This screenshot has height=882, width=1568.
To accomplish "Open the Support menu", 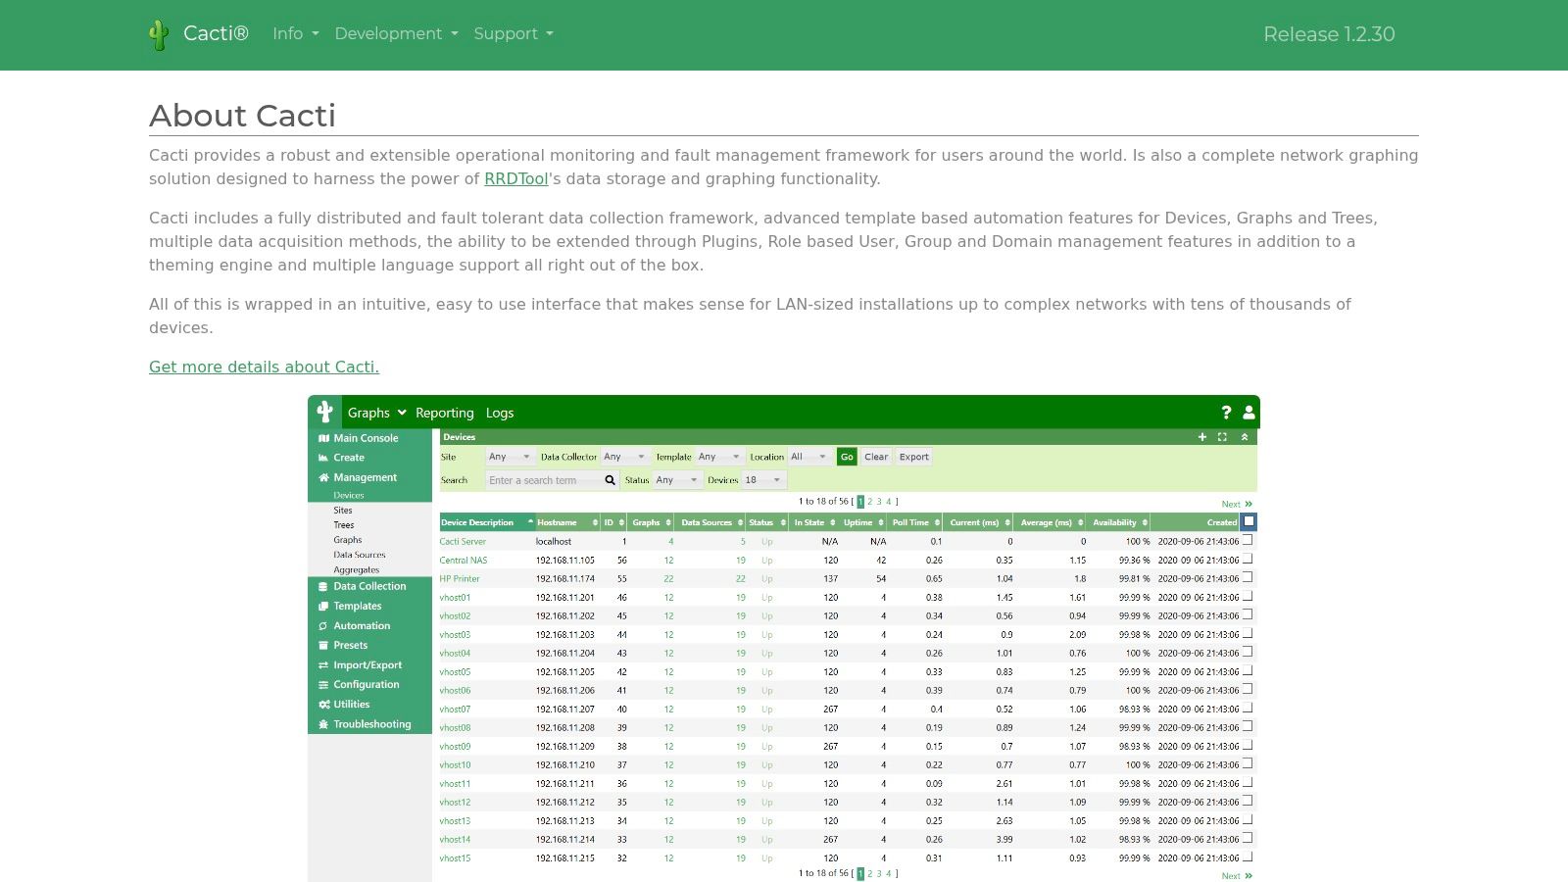I will [514, 33].
